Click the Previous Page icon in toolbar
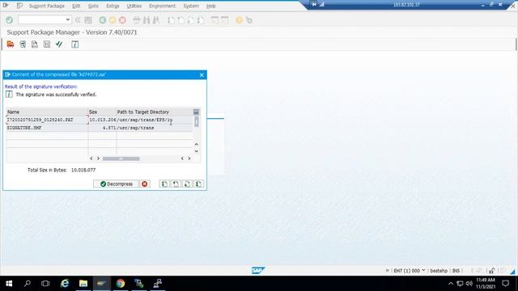Viewport: 518px width, 291px height. [180, 20]
